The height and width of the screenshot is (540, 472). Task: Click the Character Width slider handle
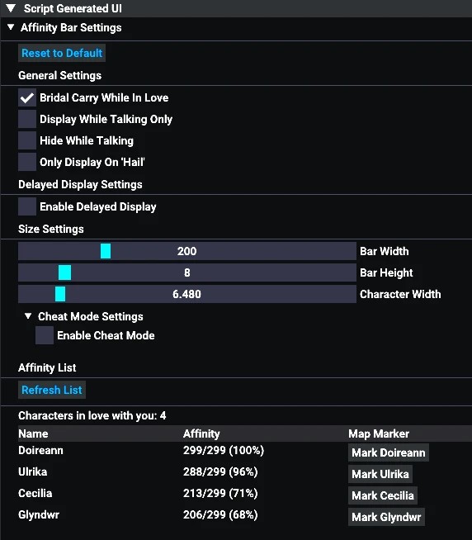point(60,294)
